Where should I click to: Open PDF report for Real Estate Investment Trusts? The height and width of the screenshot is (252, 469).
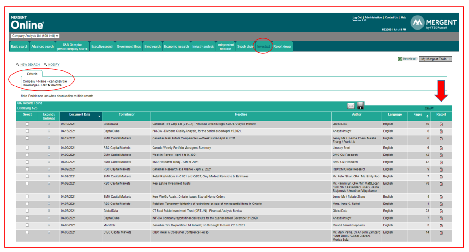[441, 184]
